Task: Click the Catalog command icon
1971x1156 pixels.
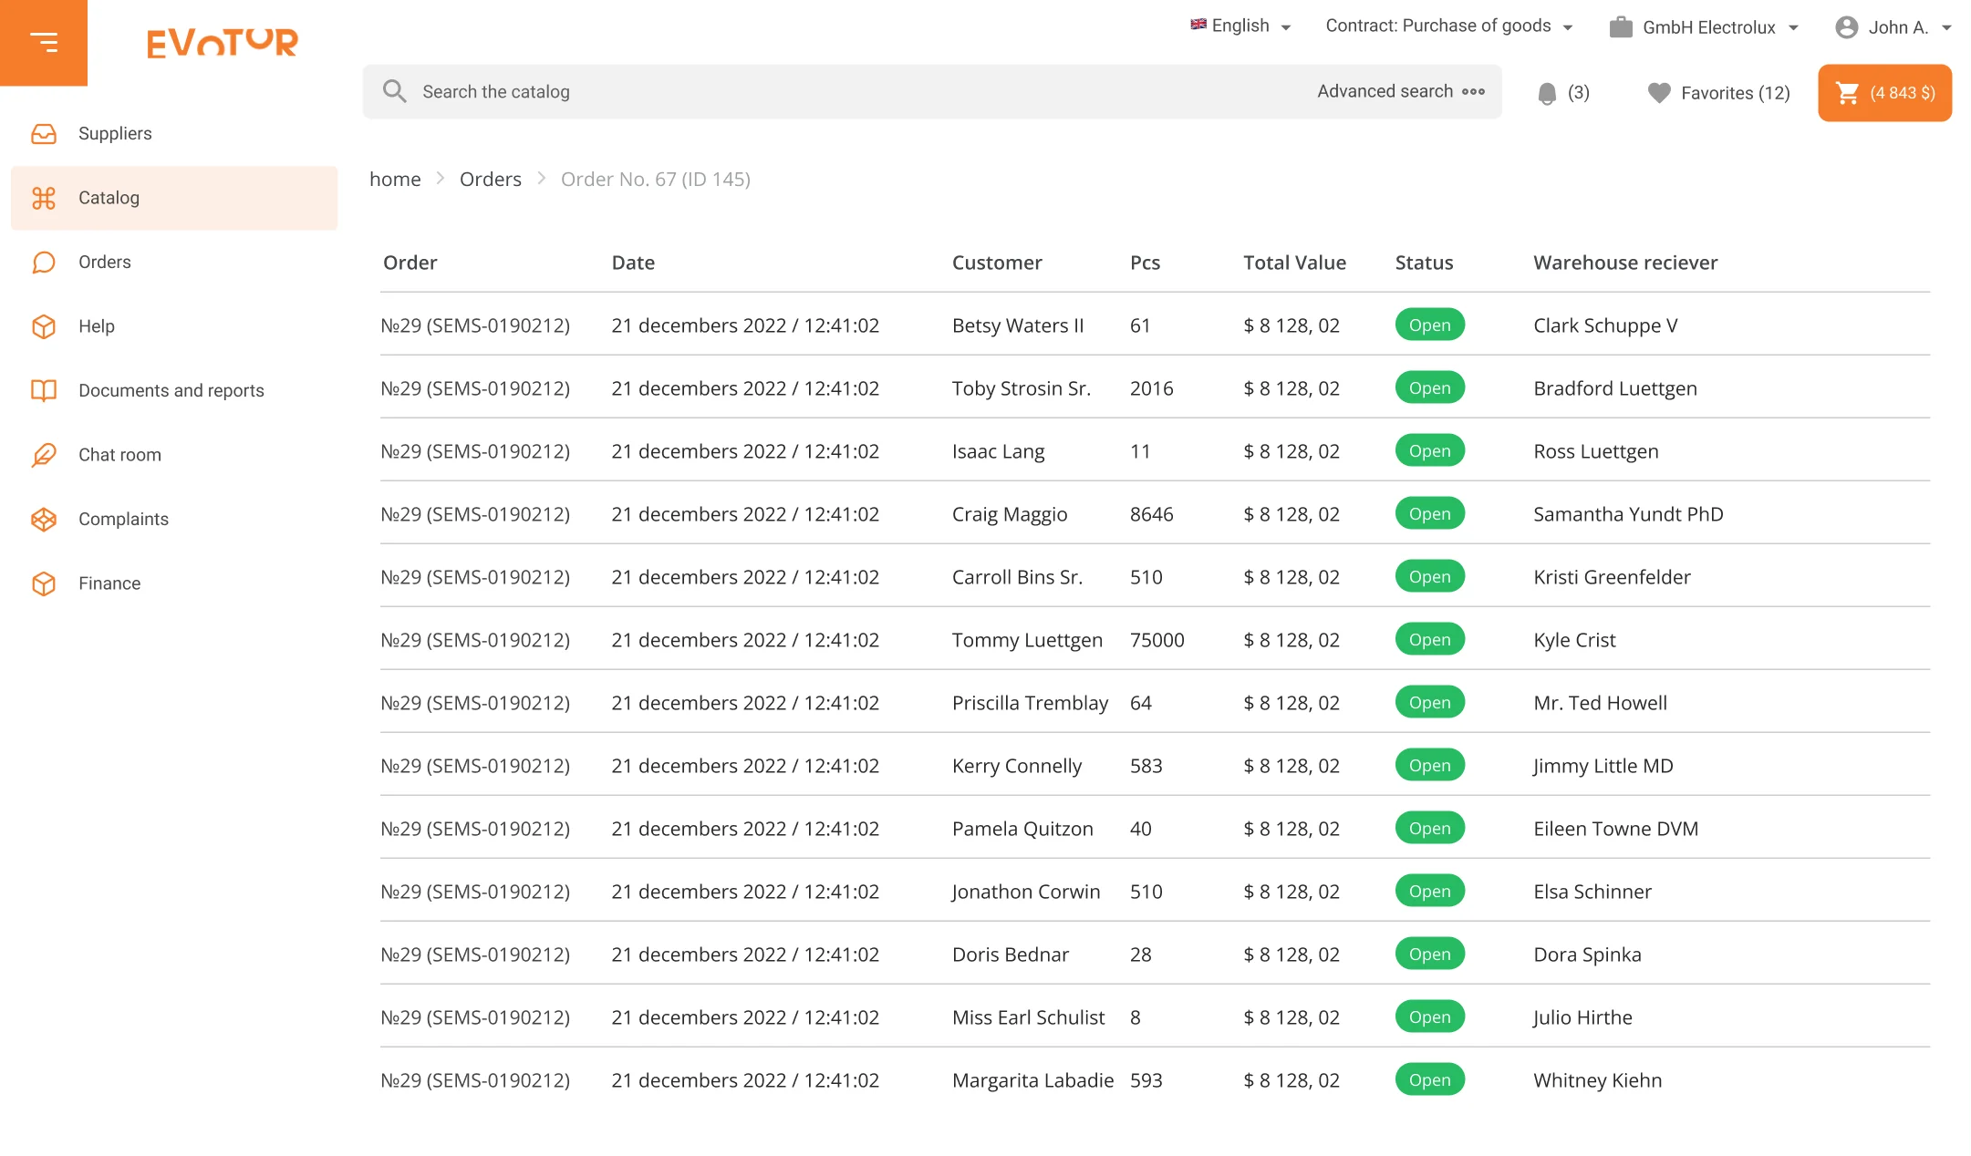Action: pos(44,198)
